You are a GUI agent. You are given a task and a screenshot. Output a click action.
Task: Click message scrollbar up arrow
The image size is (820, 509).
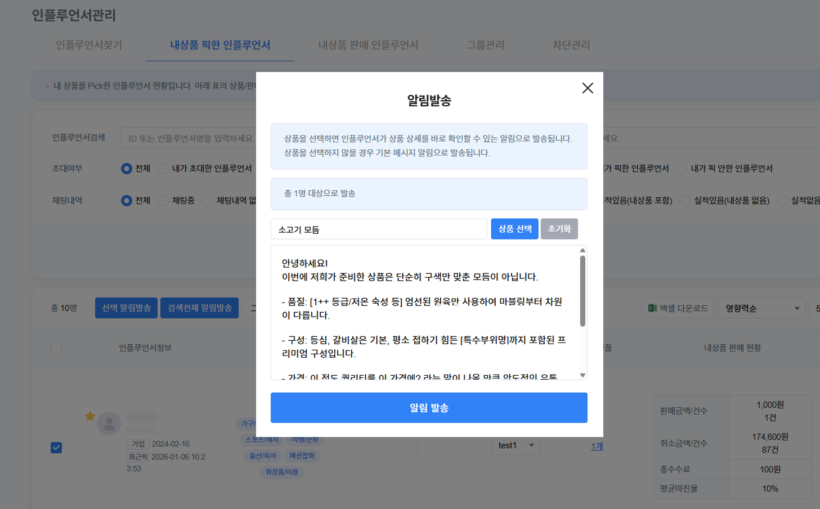[582, 250]
